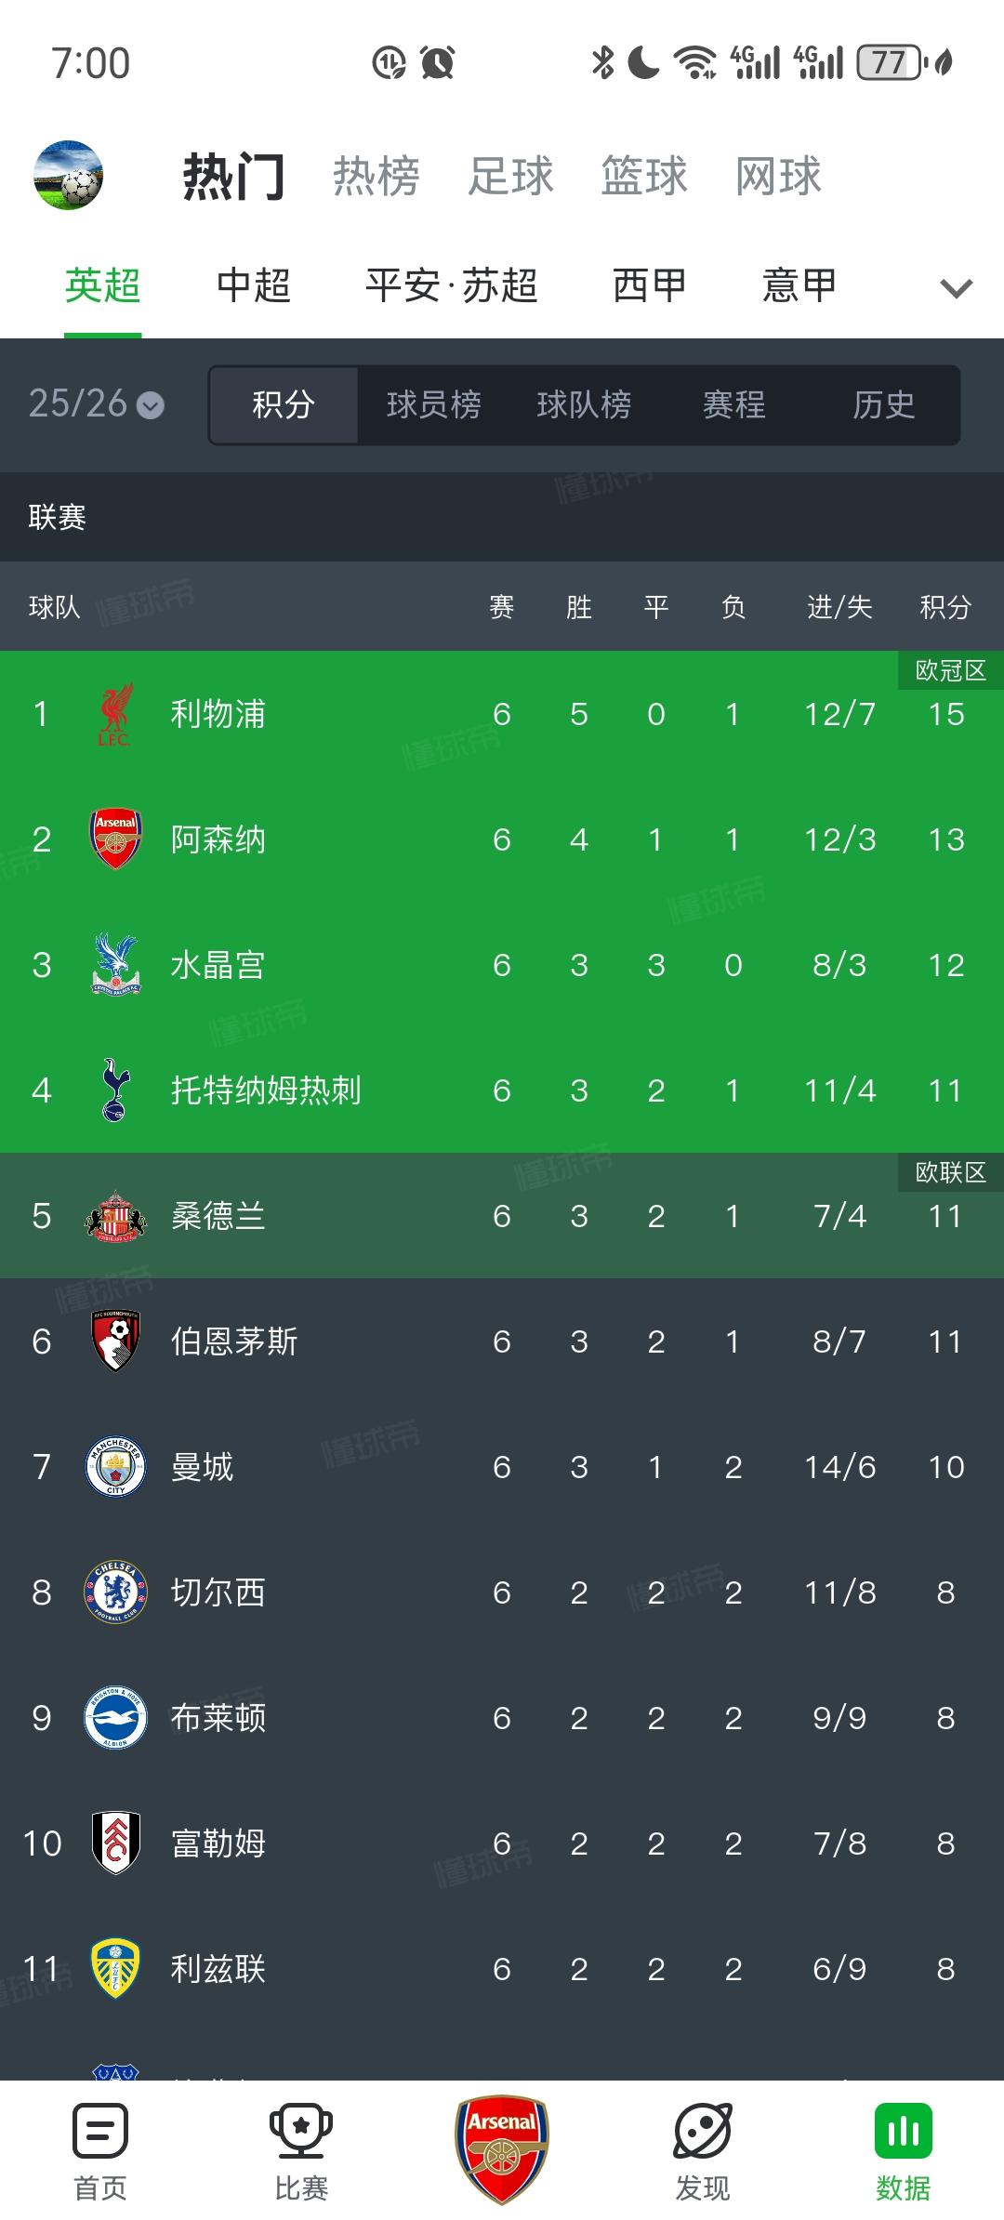Image resolution: width=1004 pixels, height=2220 pixels.
Task: Select the 赛程 segment
Action: pyautogui.click(x=734, y=404)
